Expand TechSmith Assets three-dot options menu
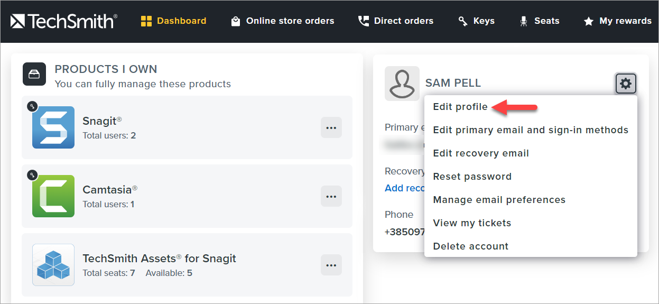The image size is (659, 304). coord(331,265)
